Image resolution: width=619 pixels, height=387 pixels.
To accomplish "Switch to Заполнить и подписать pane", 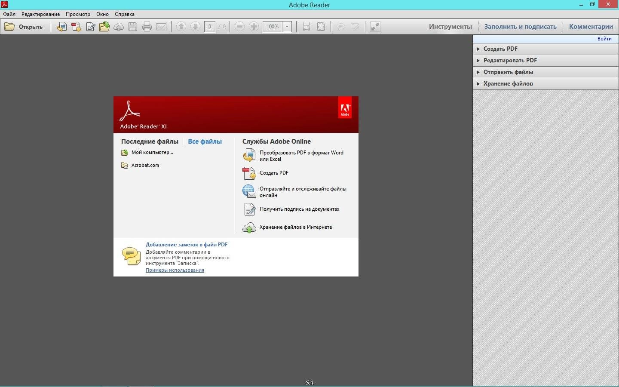I will [x=520, y=27].
